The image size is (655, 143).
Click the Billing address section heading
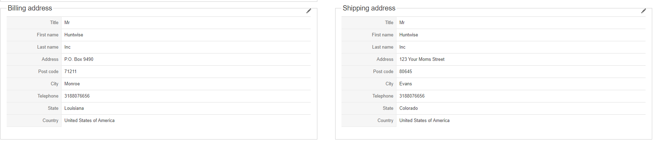[x=30, y=8]
